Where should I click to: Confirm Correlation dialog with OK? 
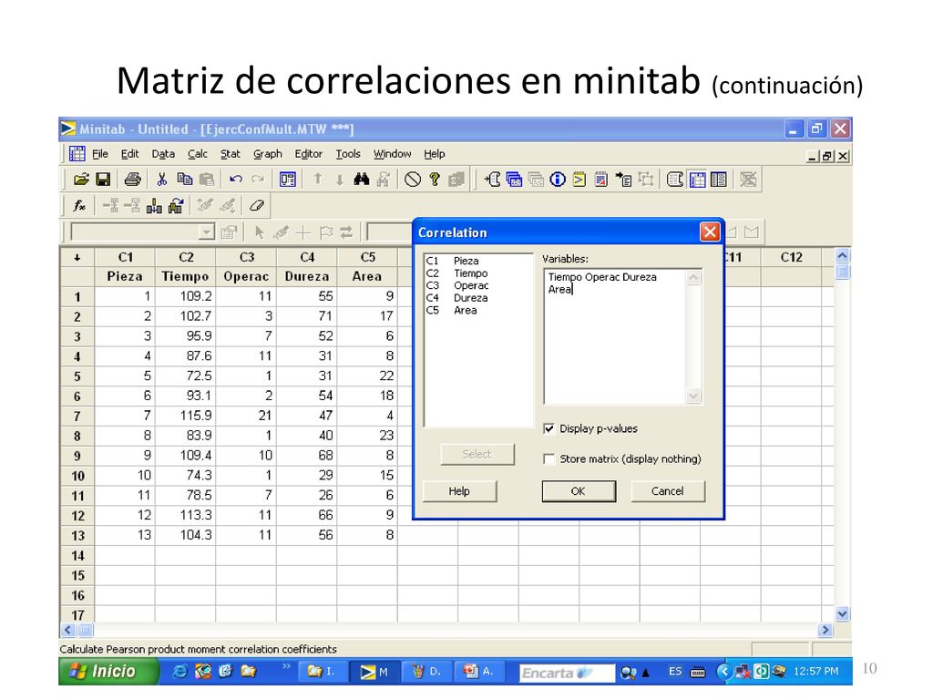point(579,491)
